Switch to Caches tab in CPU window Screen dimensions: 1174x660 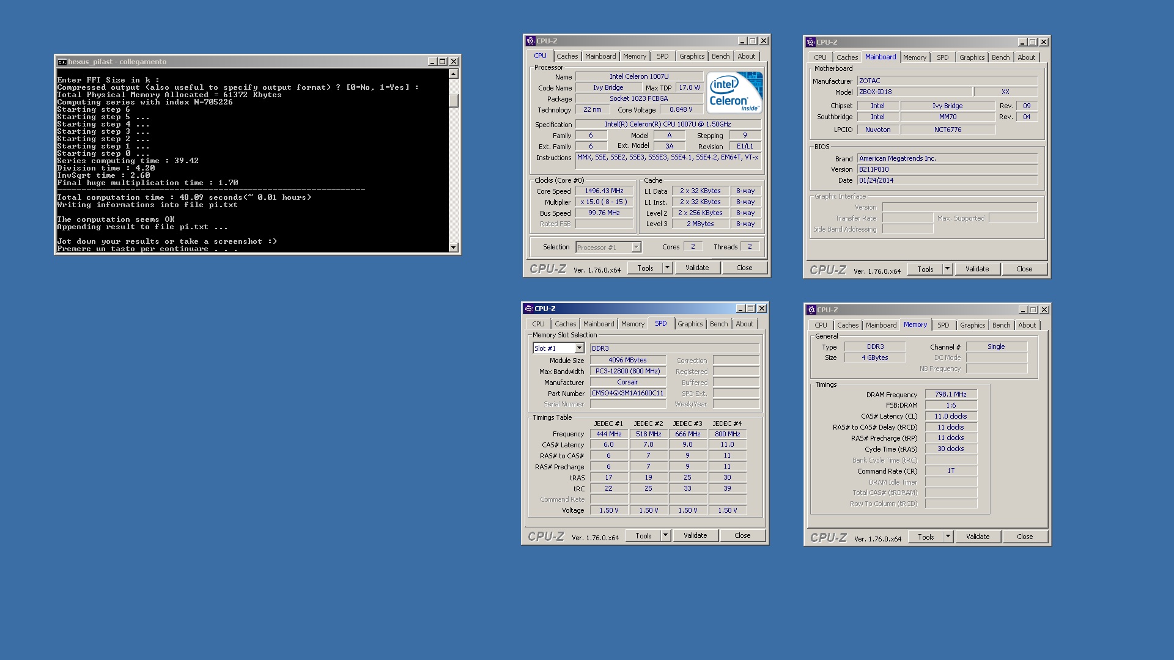(567, 56)
